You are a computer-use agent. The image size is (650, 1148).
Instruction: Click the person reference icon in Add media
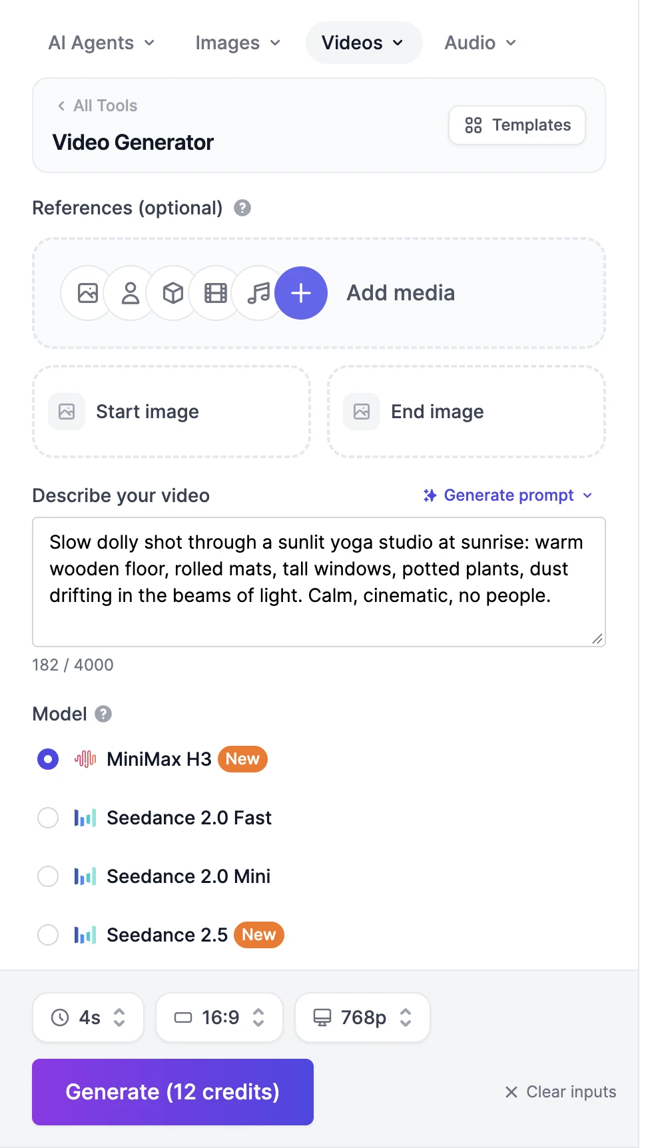pos(131,293)
